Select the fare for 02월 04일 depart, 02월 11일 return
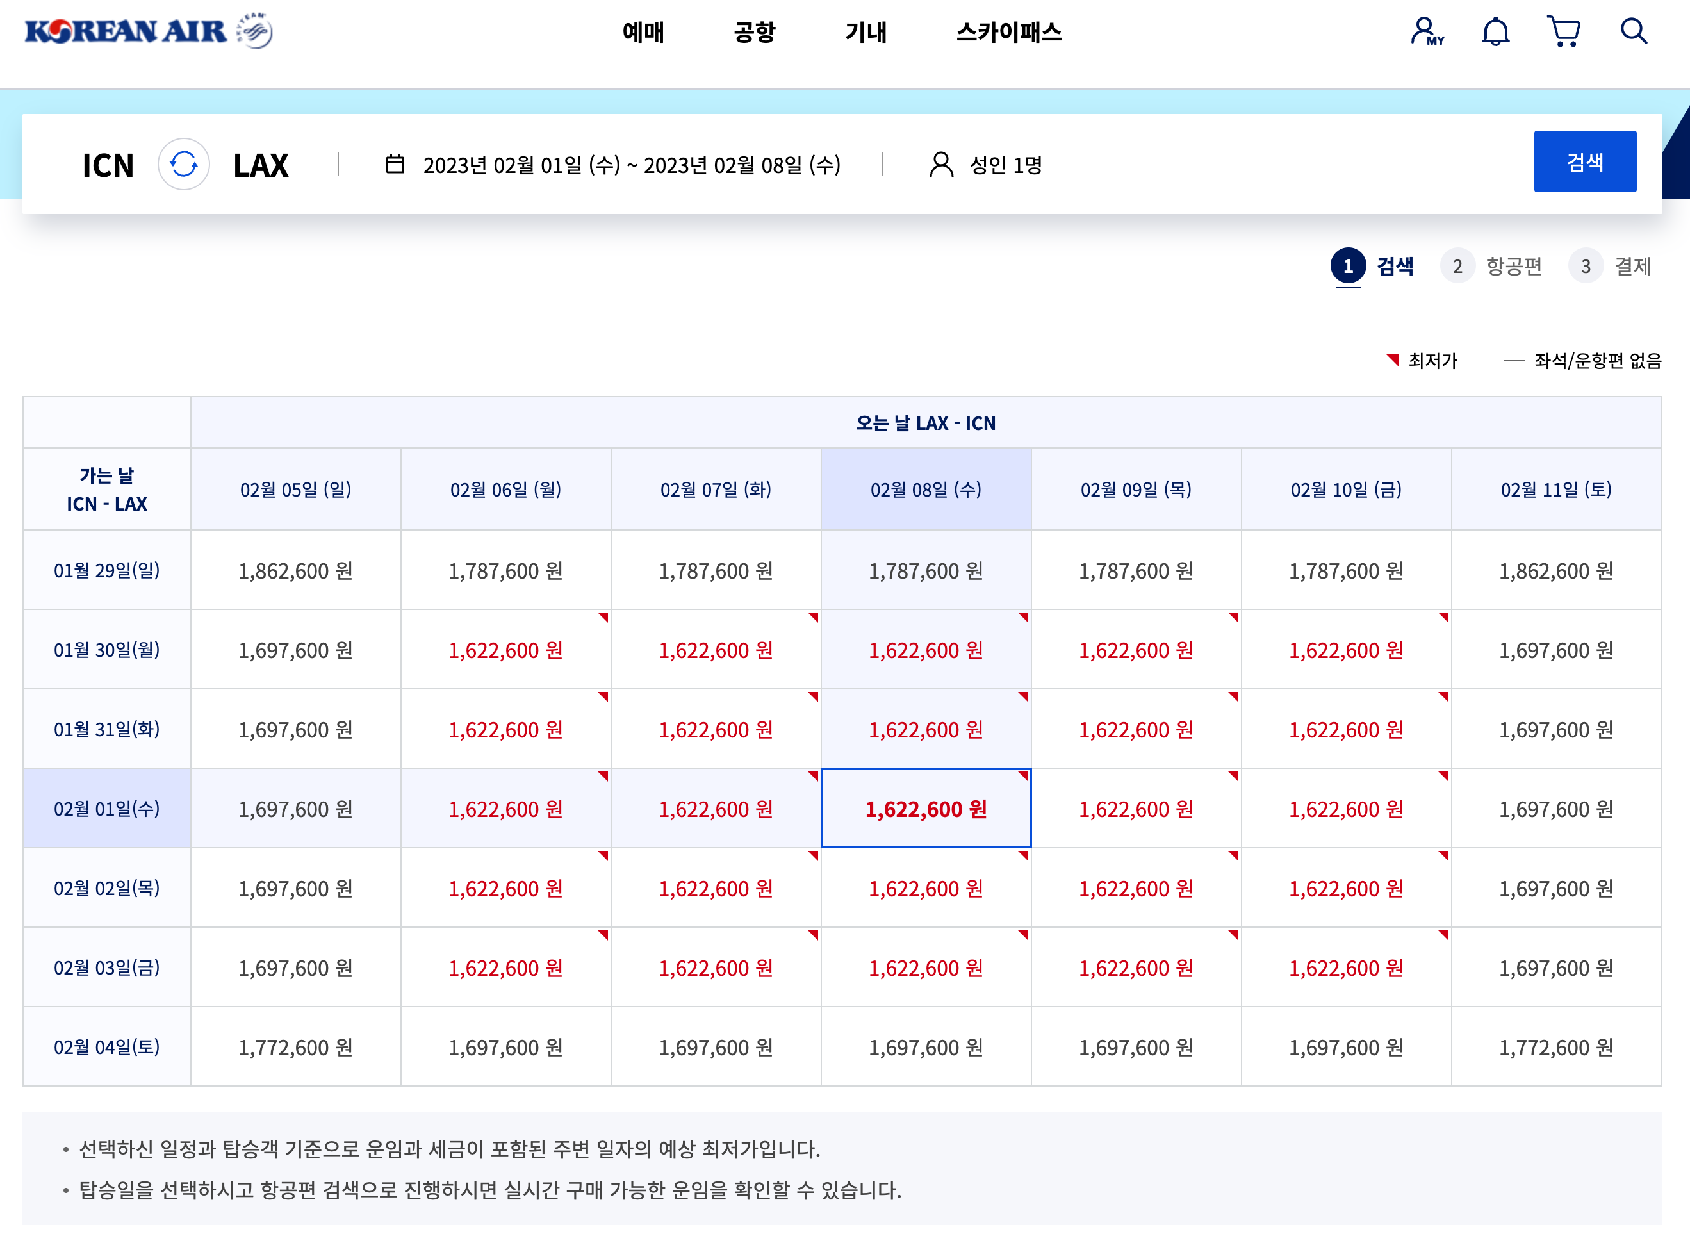Screen dimensions: 1690x1243 point(1555,1048)
